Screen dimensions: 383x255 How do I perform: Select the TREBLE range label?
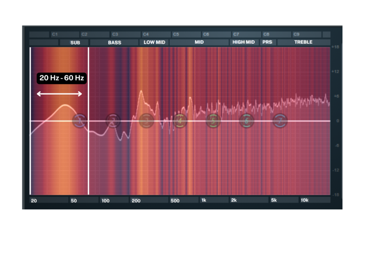pos(303,42)
